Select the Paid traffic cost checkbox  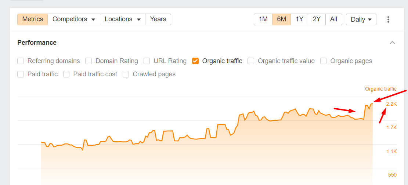point(66,74)
